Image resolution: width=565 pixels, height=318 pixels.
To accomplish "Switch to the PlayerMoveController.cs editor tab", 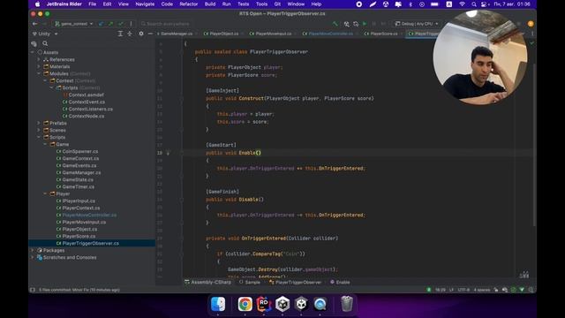I will (330, 34).
